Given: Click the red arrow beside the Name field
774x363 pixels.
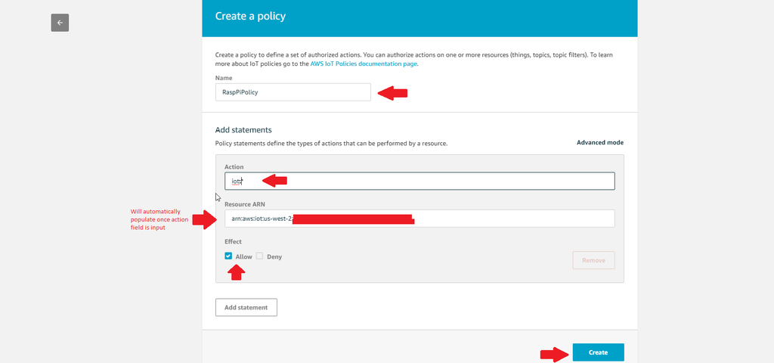Looking at the screenshot, I should 392,93.
